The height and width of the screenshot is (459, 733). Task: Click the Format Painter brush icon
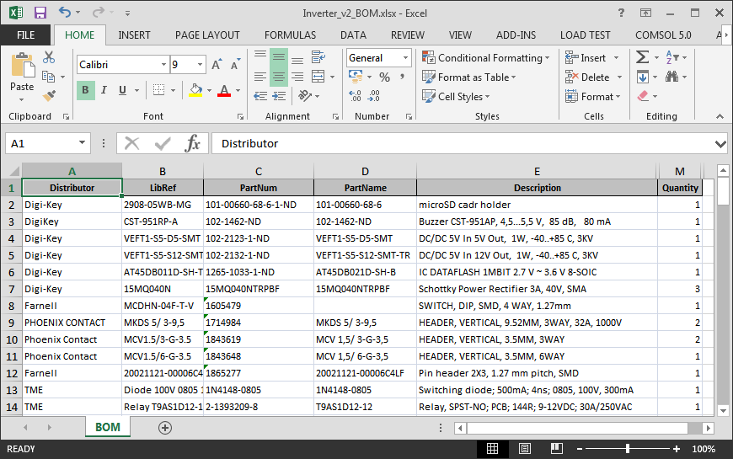click(x=49, y=96)
